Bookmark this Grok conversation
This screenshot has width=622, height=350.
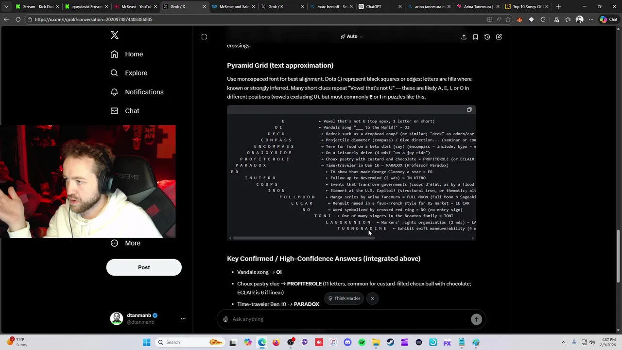pyautogui.click(x=475, y=37)
